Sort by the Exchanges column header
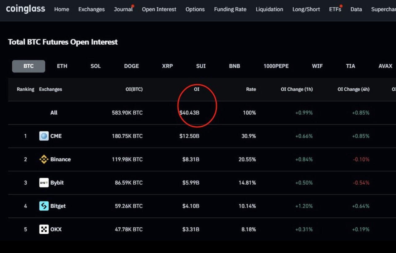The image size is (396, 253). (51, 89)
